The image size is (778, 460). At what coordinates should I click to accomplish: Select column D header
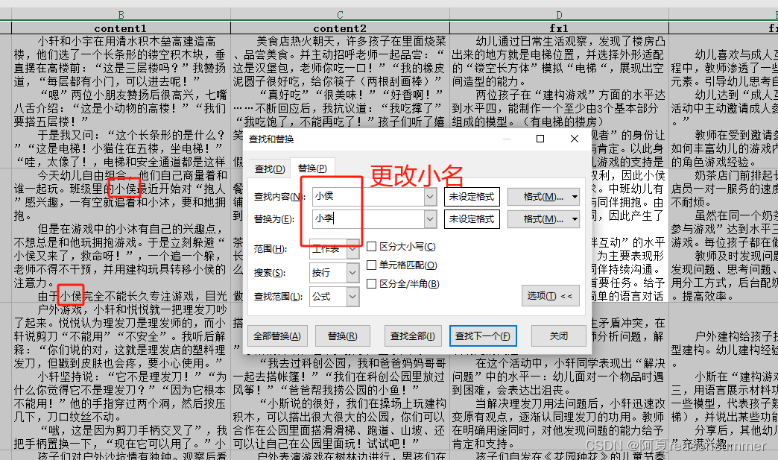pos(559,15)
